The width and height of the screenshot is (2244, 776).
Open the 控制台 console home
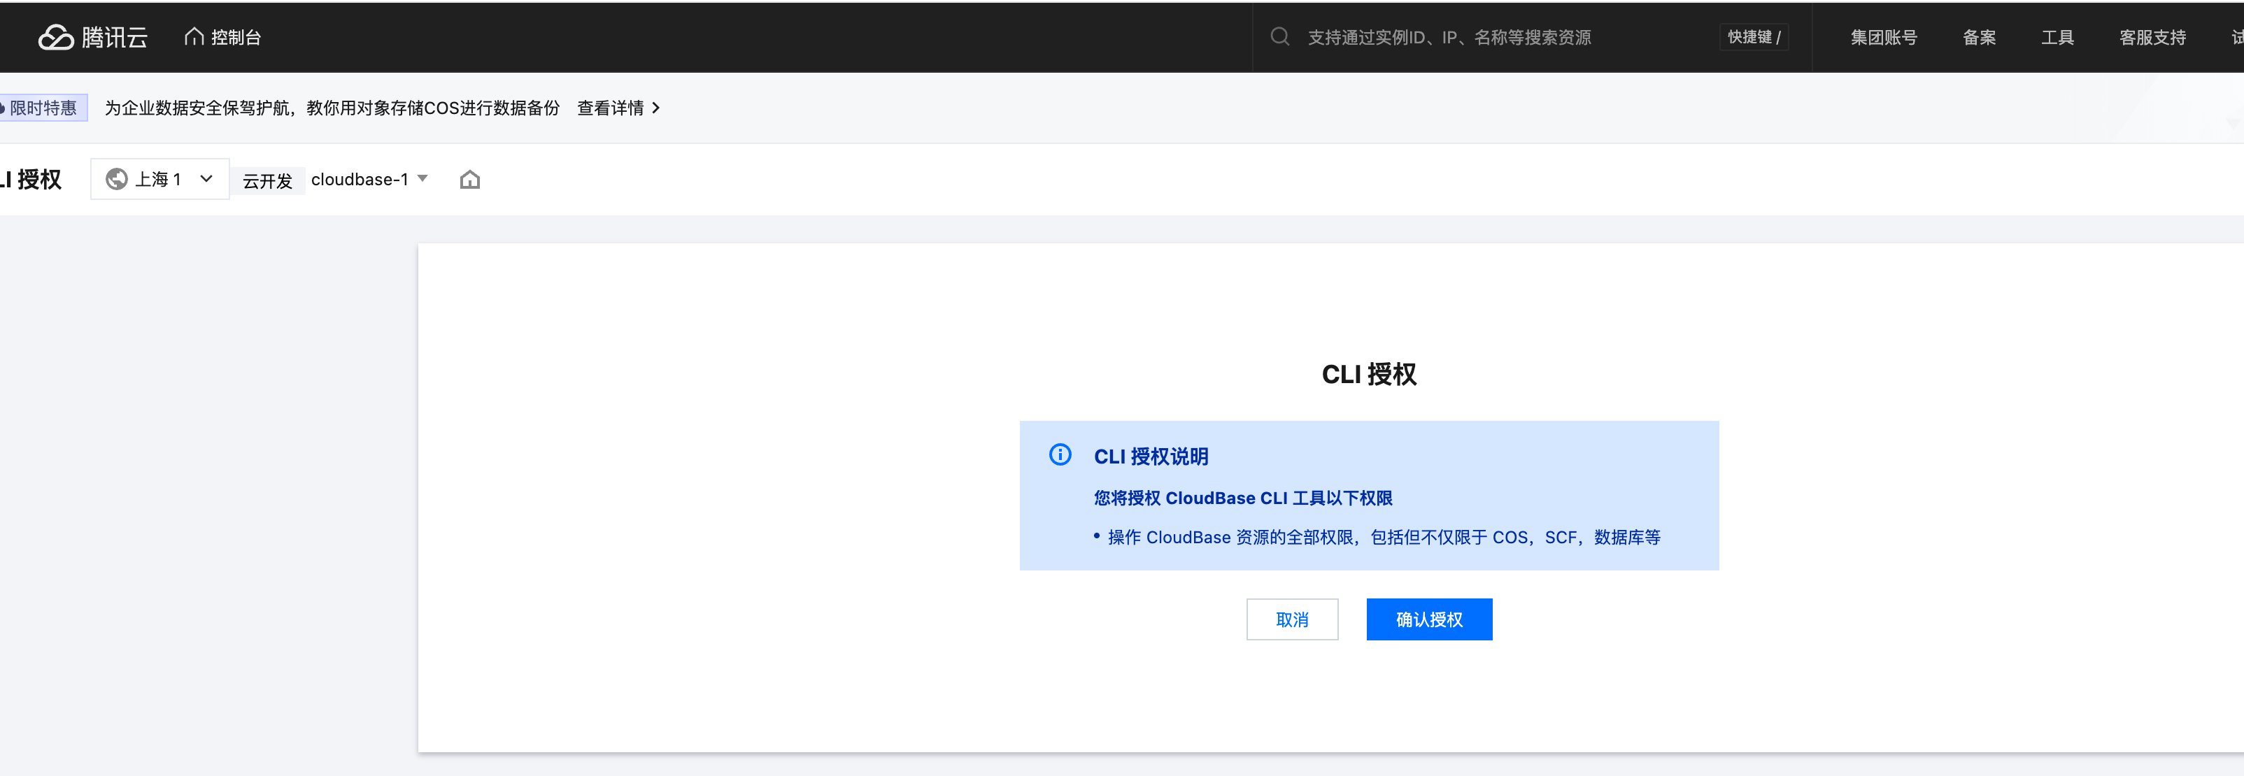tap(223, 38)
